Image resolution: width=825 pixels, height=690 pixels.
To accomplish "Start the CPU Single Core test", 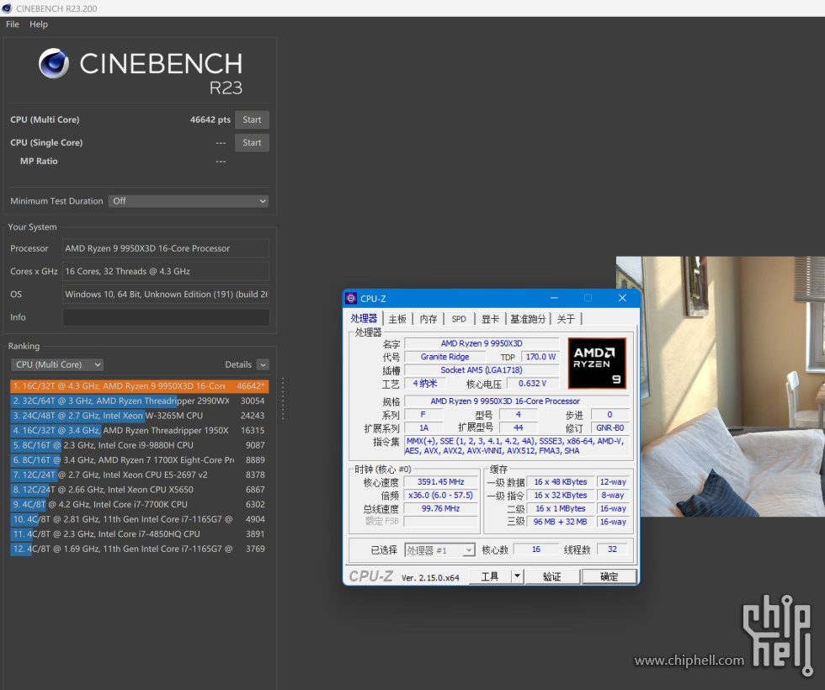I will point(252,142).
